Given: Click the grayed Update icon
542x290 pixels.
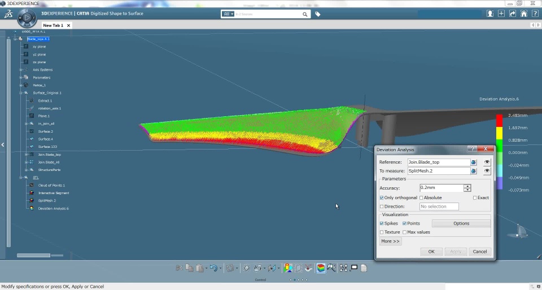Looking at the screenshot, I should tap(230, 268).
